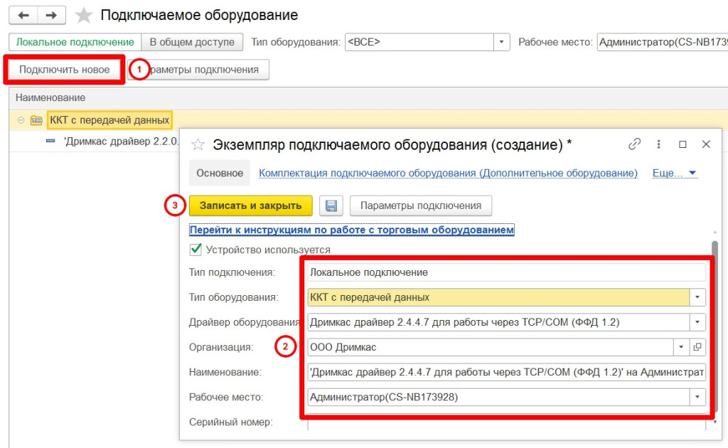
Task: Open organization ООО Дримкас details icon
Action: pyautogui.click(x=697, y=347)
